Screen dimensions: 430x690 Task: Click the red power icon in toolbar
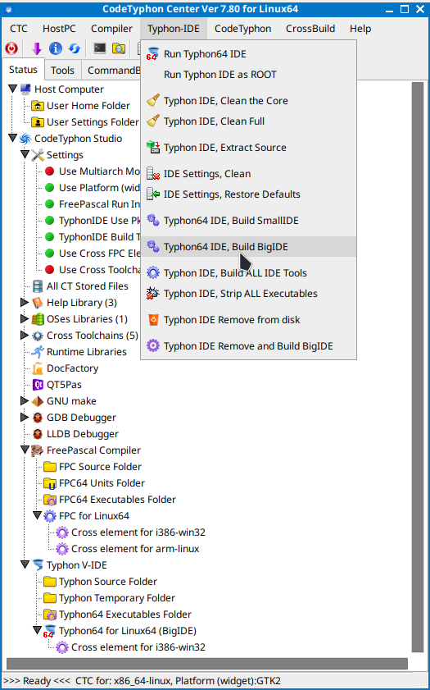[11, 48]
